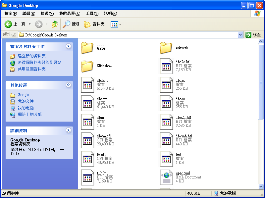Click the green Go arrow button
This screenshot has width=265, height=198.
click(x=248, y=35)
